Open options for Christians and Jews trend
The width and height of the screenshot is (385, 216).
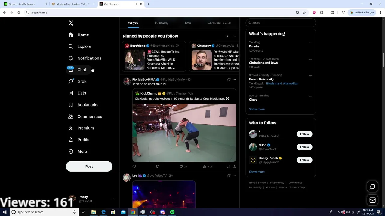310,59
